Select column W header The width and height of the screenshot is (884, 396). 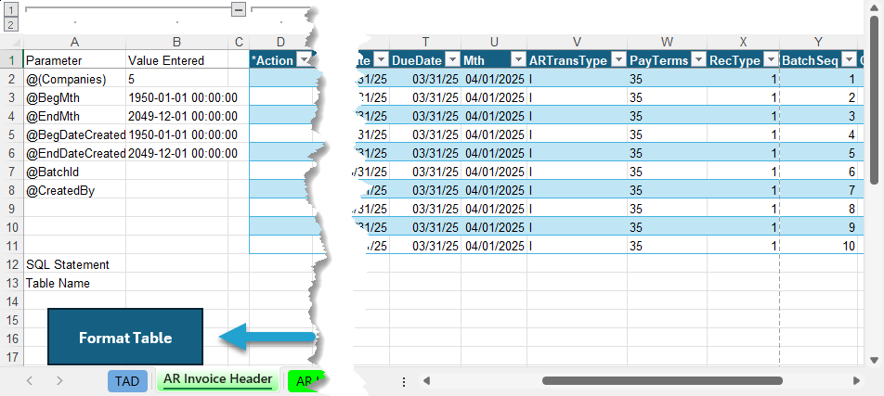point(667,43)
